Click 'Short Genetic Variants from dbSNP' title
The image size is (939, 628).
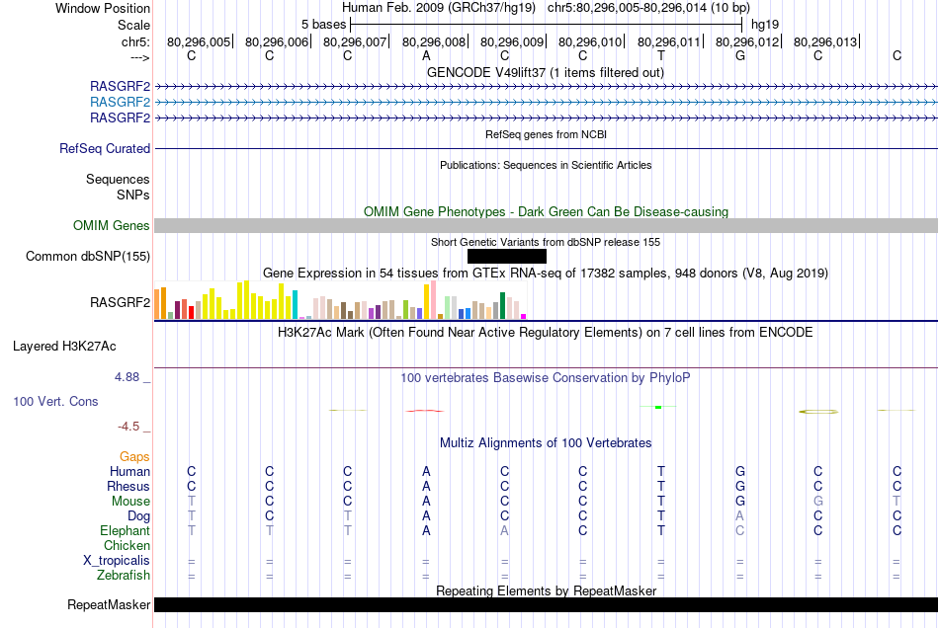(x=546, y=242)
